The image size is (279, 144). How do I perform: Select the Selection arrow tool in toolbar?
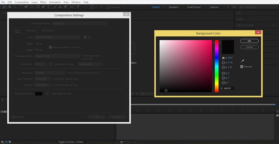(x=5, y=7)
